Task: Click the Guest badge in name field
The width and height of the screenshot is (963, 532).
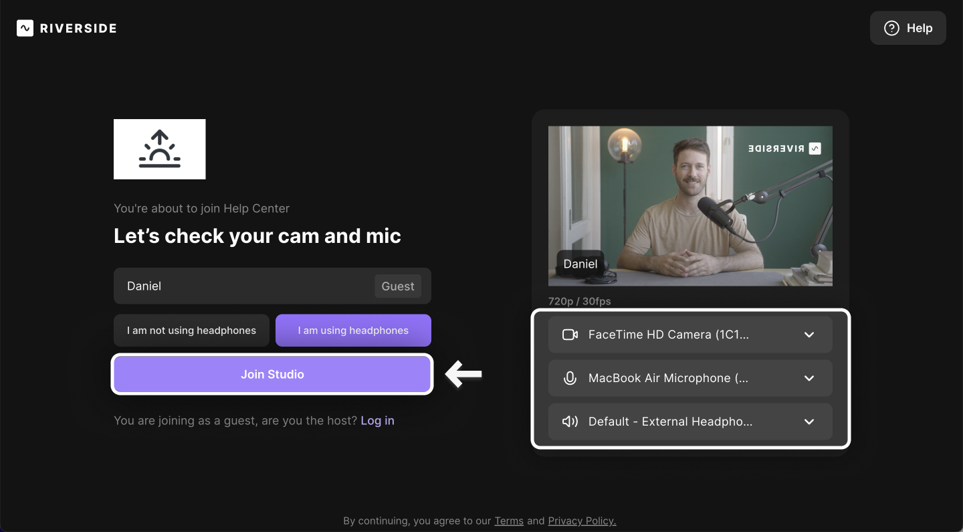Action: (397, 286)
